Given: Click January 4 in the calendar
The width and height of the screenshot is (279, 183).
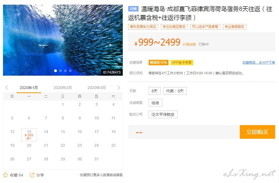Looking at the screenshot, I should tap(113, 104).
